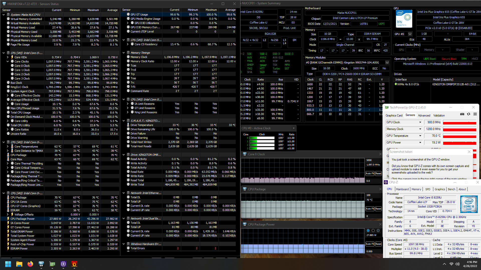Click lightning icon beside Core VIDs
This screenshot has width=481, height=270.
(12, 57)
